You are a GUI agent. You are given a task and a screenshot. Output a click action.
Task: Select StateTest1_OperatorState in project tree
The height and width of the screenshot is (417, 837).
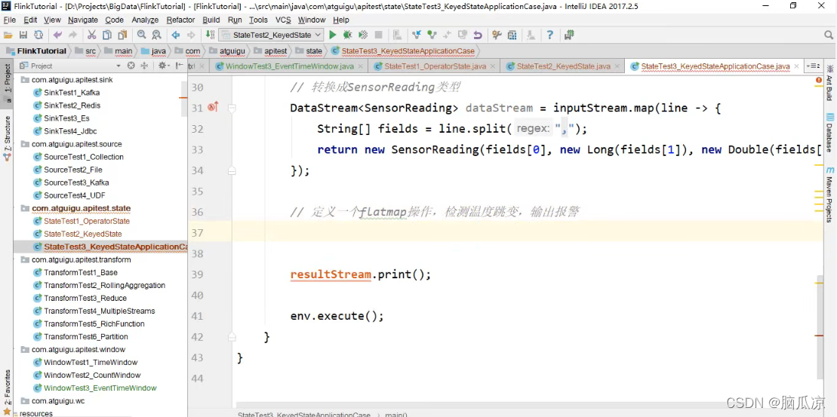point(87,221)
